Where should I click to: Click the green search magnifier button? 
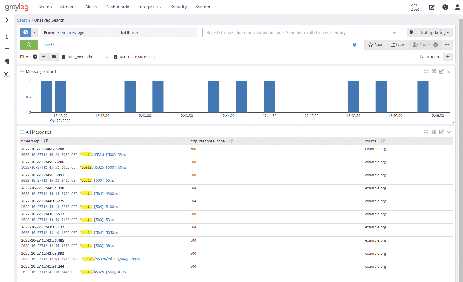click(x=29, y=45)
